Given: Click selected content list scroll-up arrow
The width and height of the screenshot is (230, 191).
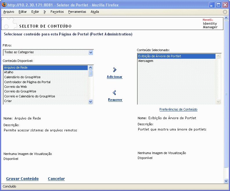Looking at the screenshot, I should [x=218, y=56].
